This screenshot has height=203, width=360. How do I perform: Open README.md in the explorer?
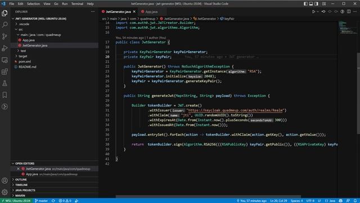click(55, 67)
